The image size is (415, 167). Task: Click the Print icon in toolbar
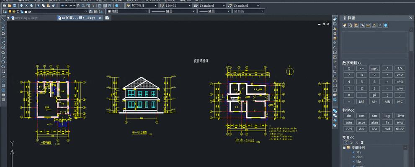(x=21, y=5)
